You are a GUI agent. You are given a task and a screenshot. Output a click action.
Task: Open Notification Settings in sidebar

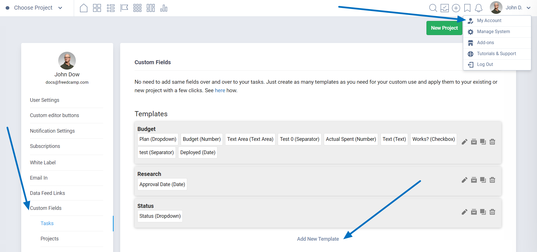point(52,131)
